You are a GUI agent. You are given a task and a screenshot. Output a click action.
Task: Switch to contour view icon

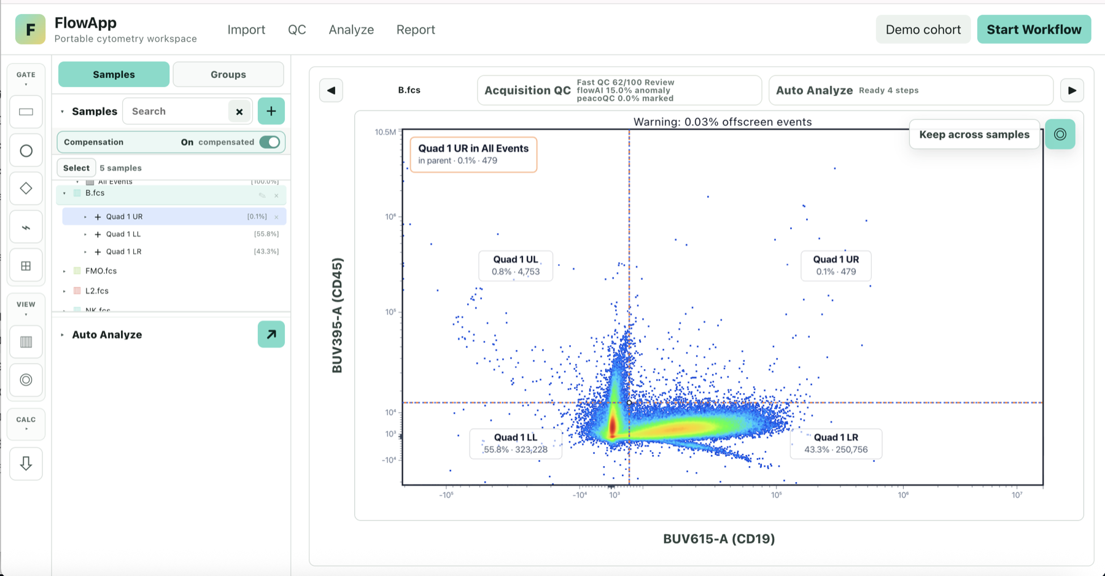[x=26, y=380]
